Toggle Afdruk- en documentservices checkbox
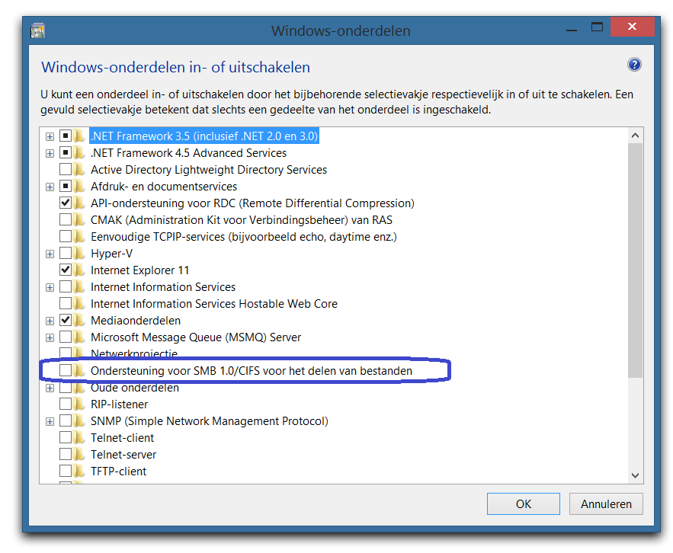The image size is (673, 553). pyautogui.click(x=66, y=186)
